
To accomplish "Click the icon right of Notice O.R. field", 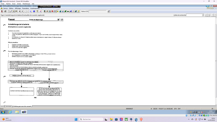I will pos(109,11).
